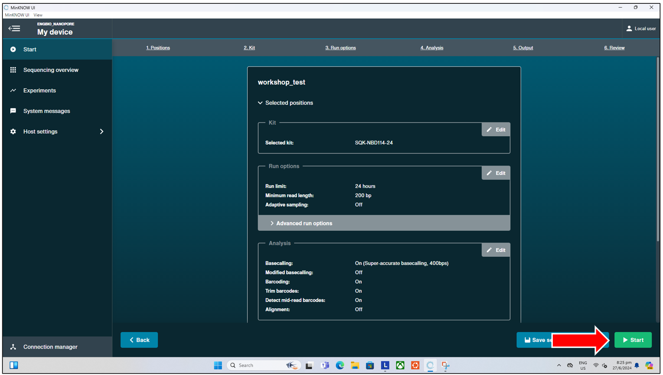
Task: Collapse the sidebar with the hamburger arrow icon
Action: pyautogui.click(x=14, y=28)
